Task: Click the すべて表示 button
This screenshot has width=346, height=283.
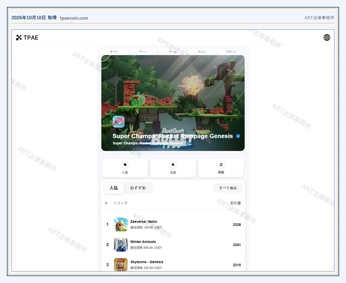Action: [x=228, y=188]
